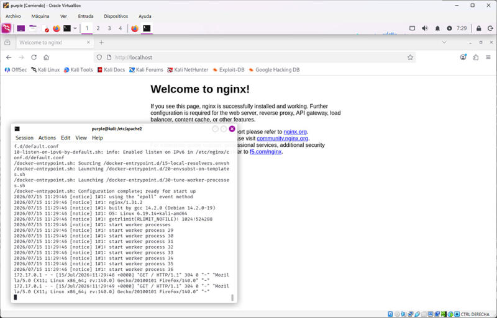This screenshot has height=318, width=497.
Task: Open a new Firefox tab
Action: point(101,42)
